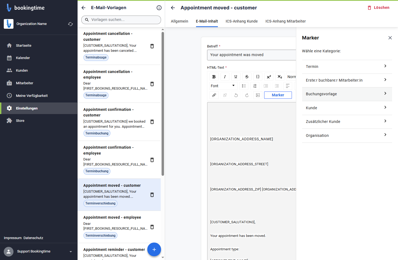Close the Marker panel

coord(390,38)
